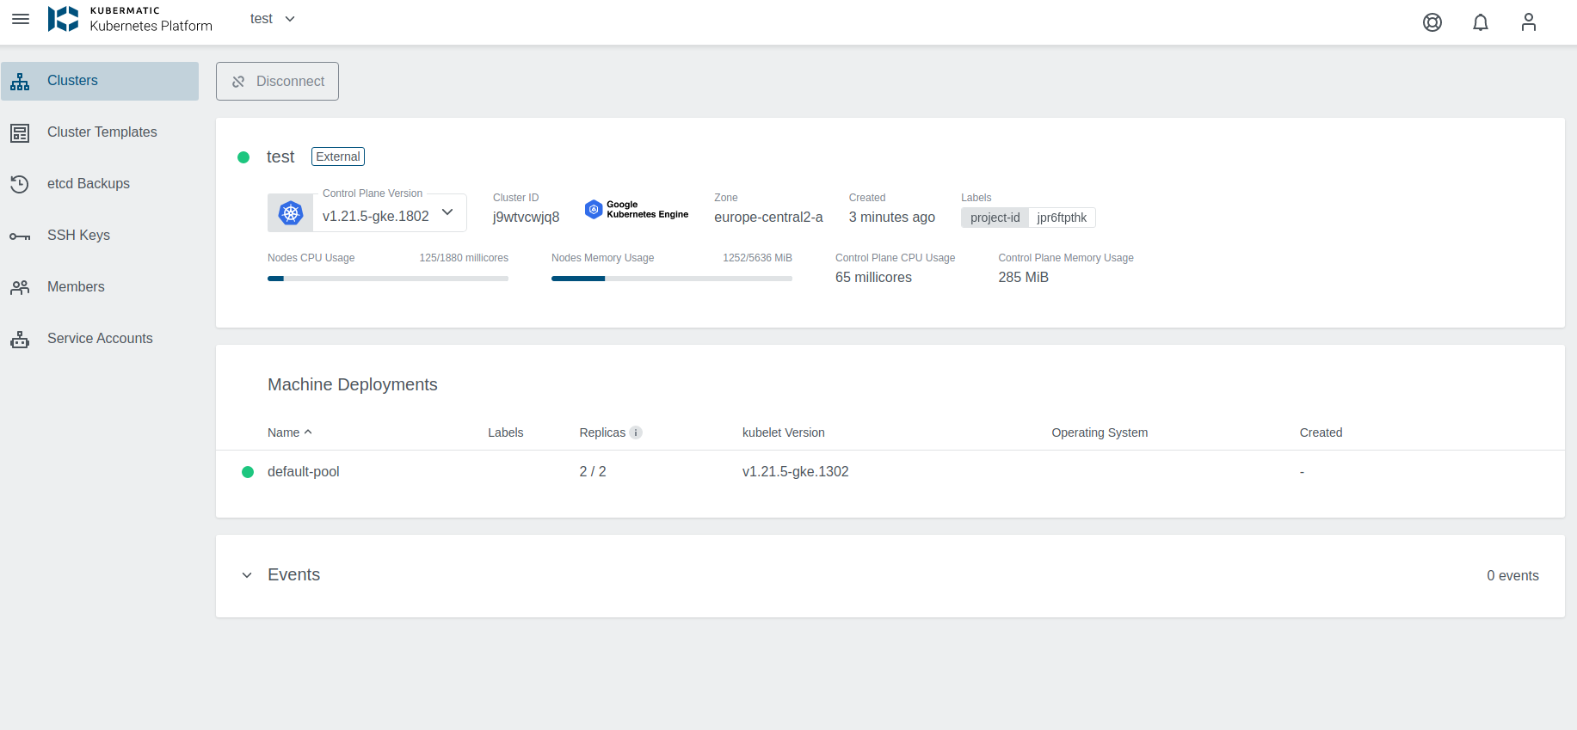Open the hamburger navigation menu
1577x730 pixels.
(x=21, y=19)
